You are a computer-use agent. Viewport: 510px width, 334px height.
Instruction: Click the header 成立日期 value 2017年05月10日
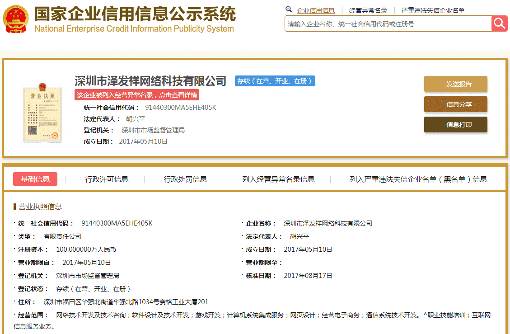(x=143, y=141)
